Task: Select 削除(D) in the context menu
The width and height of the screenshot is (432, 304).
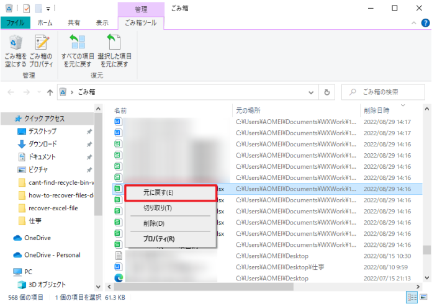Action: (153, 223)
